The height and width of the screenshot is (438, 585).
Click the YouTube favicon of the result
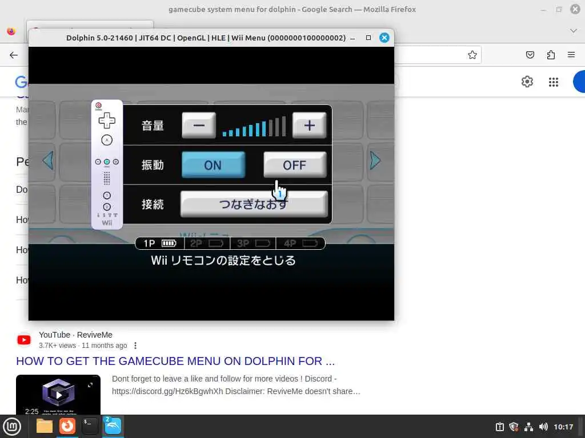24,340
